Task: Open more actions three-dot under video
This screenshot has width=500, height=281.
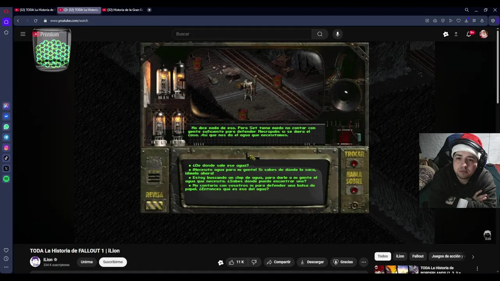Action: pyautogui.click(x=364, y=262)
